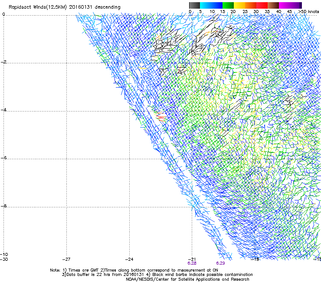Screen dimensions: 321x282
Task: Click the purple time stamp '6:28'
Action: 192,263
